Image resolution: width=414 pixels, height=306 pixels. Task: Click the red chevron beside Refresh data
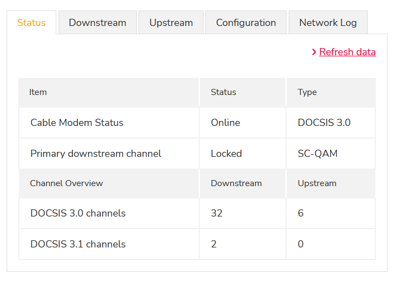[314, 52]
